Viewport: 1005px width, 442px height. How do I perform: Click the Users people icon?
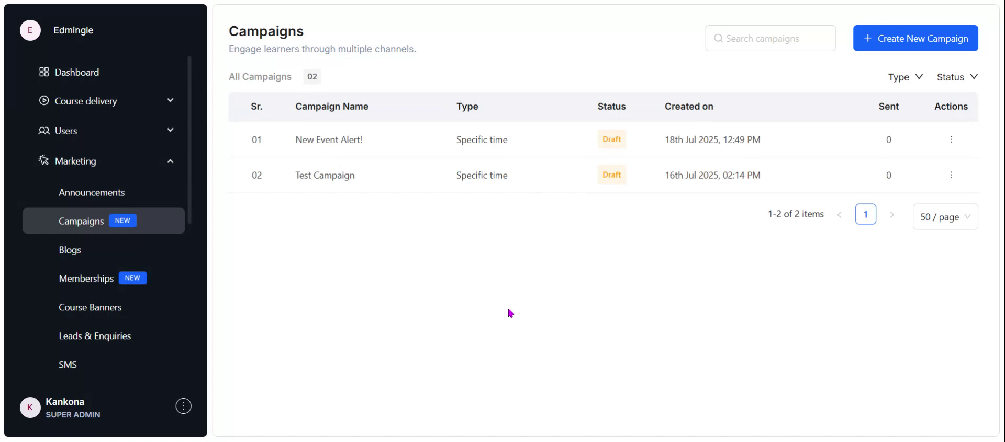(44, 131)
